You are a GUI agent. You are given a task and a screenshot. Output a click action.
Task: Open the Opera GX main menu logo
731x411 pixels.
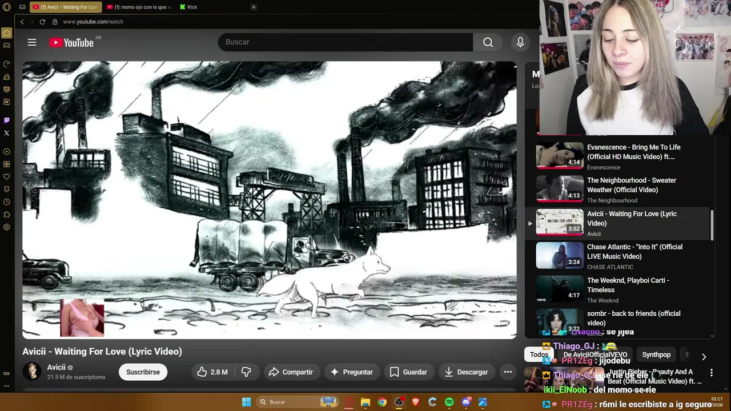7,7
